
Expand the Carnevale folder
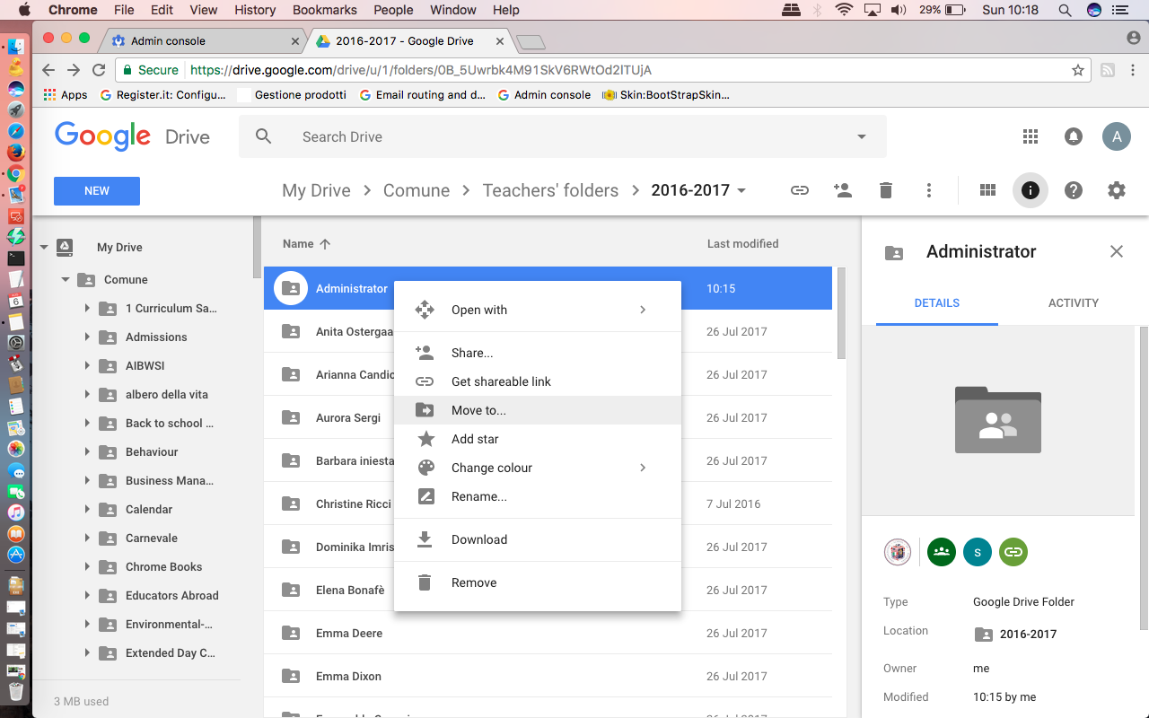click(x=87, y=538)
